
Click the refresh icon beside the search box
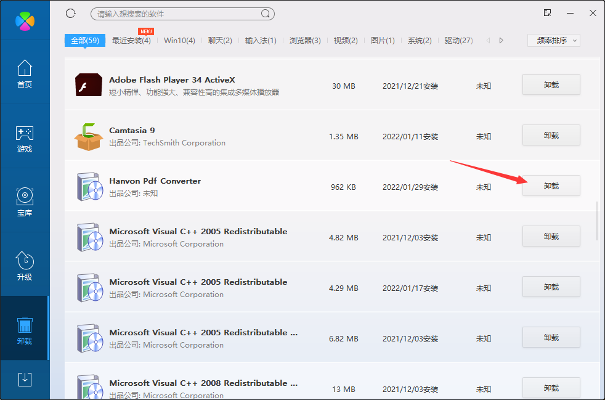71,14
